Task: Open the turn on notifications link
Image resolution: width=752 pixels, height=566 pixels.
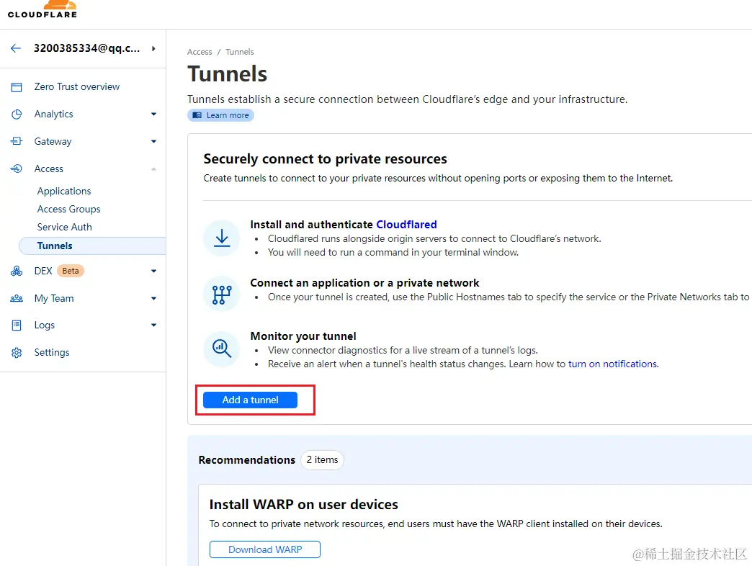Action: pos(612,364)
